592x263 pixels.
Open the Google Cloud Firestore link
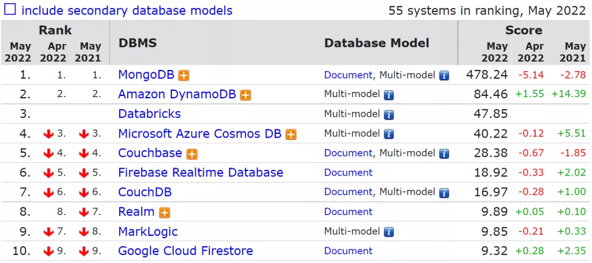point(186,251)
